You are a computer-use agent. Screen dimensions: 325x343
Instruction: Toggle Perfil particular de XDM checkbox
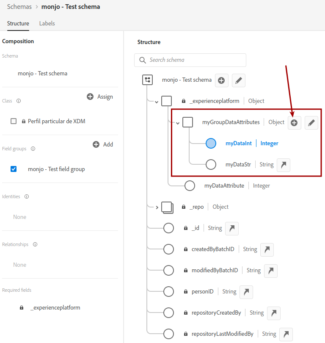(x=14, y=121)
